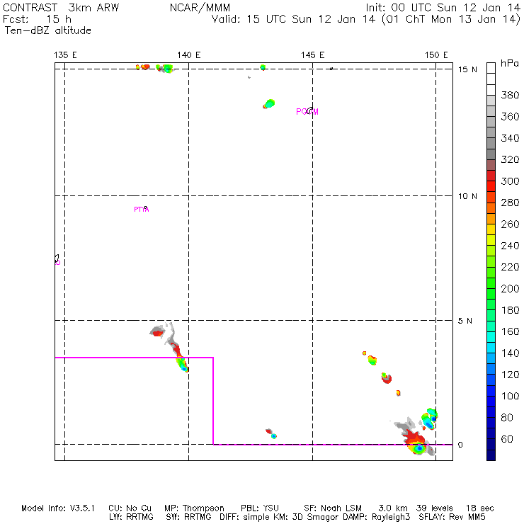Image resolution: width=524 pixels, height=524 pixels.
Task: Click the "135 E" longitude label
Action: [65, 55]
